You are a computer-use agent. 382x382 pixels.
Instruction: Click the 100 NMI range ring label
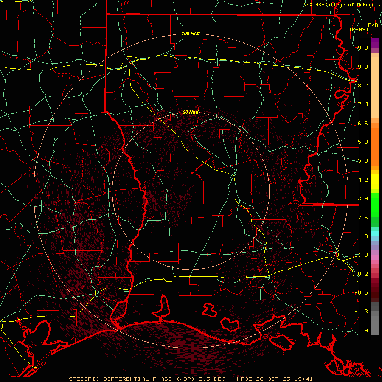[191, 34]
